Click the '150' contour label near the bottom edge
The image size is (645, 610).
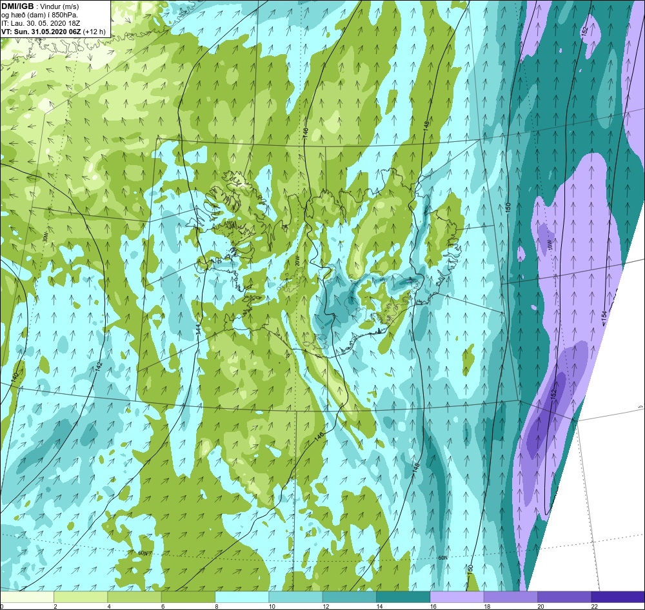[x=470, y=569]
